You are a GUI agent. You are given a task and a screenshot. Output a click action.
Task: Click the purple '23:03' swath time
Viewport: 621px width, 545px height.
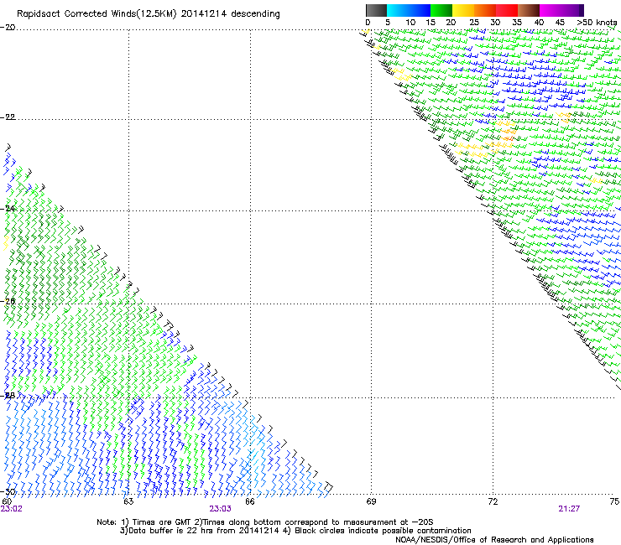220,509
